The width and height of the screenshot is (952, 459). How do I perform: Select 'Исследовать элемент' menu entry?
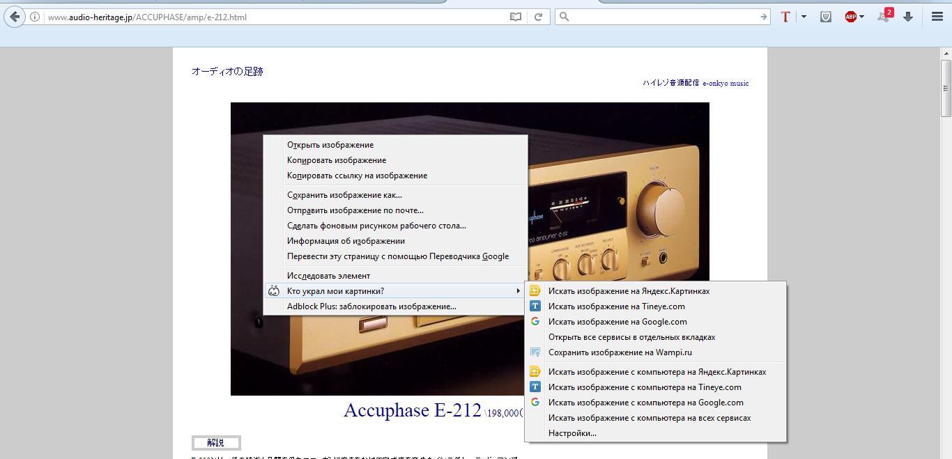click(x=396, y=276)
